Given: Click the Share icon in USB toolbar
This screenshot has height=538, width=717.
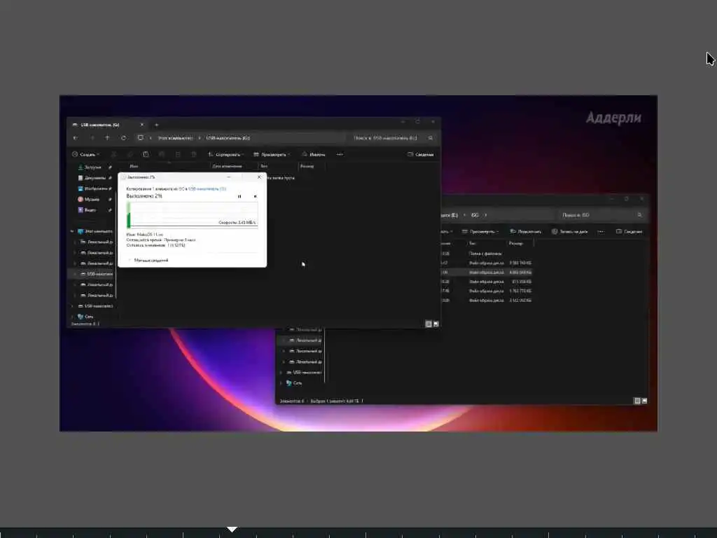Looking at the screenshot, I should (178, 155).
